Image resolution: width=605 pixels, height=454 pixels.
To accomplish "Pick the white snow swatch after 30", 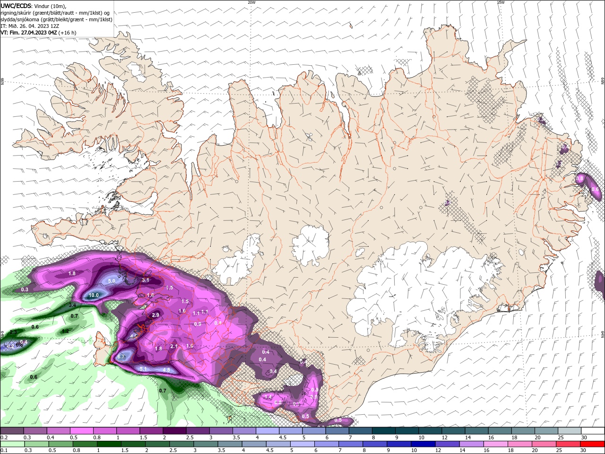I will coord(593,431).
